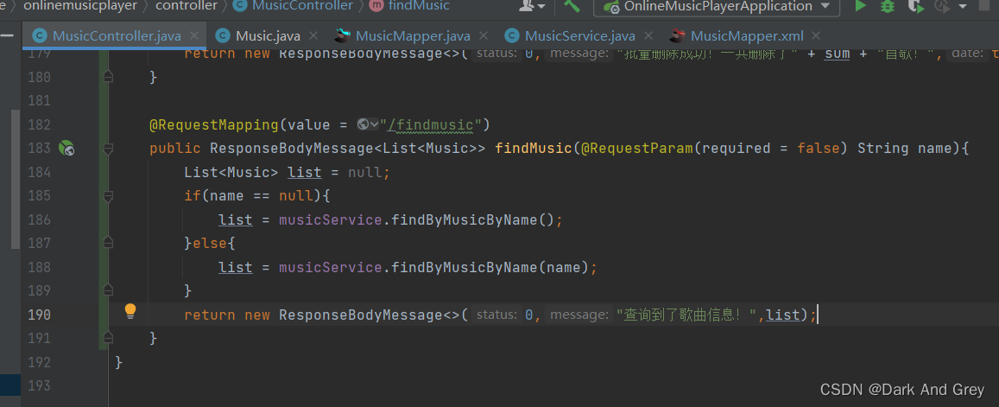Image resolution: width=999 pixels, height=407 pixels.
Task: Click the class icon on MusicController.java tab
Action: (x=40, y=35)
